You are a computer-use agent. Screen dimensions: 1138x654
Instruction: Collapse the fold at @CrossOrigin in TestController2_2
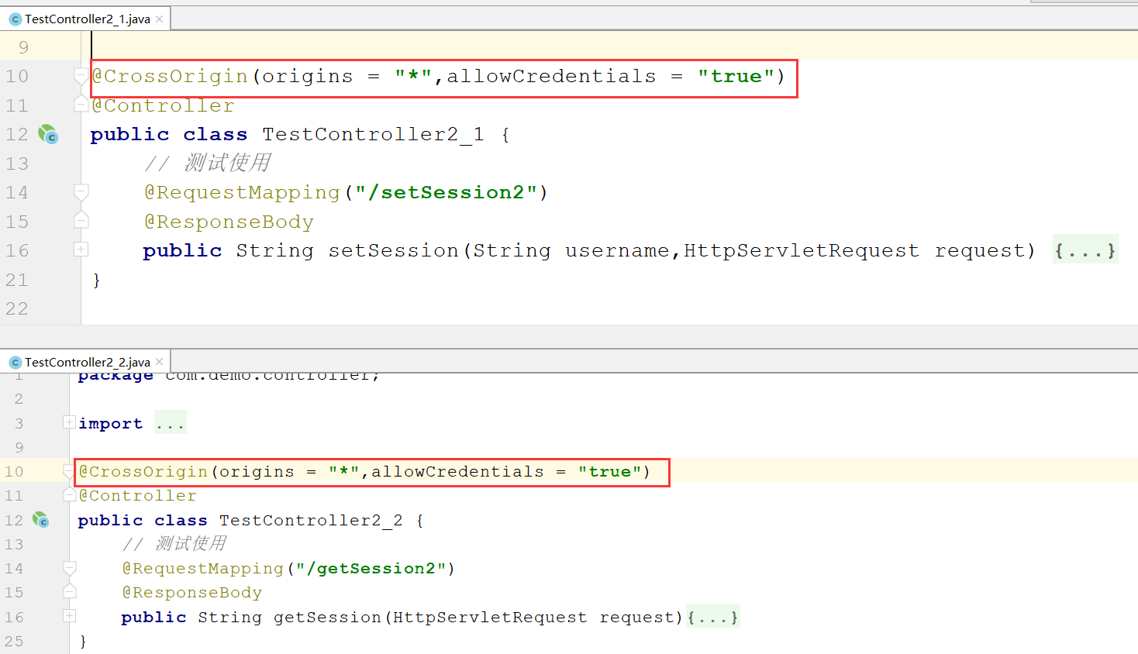[x=69, y=471]
